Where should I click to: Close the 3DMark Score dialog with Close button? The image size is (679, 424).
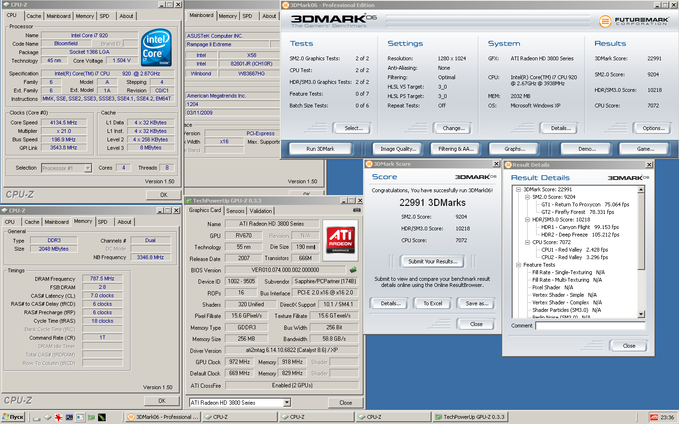click(476, 324)
